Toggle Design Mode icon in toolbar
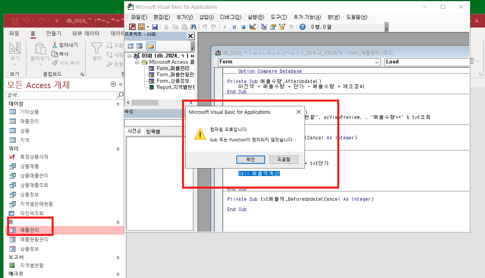This screenshot has width=485, height=278. click(253, 27)
